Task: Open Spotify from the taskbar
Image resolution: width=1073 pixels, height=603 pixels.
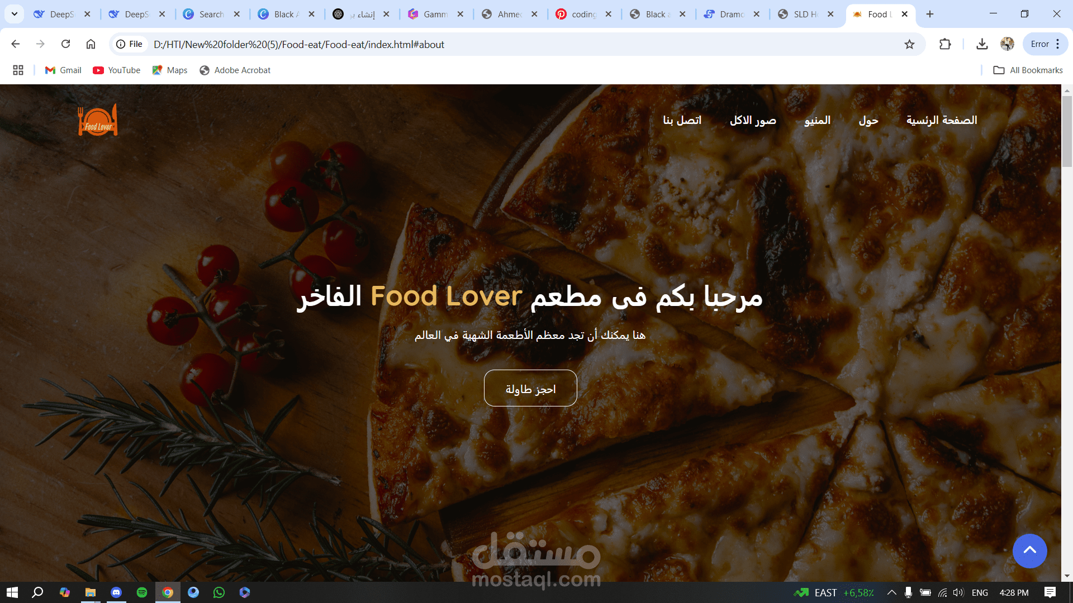Action: click(x=142, y=592)
